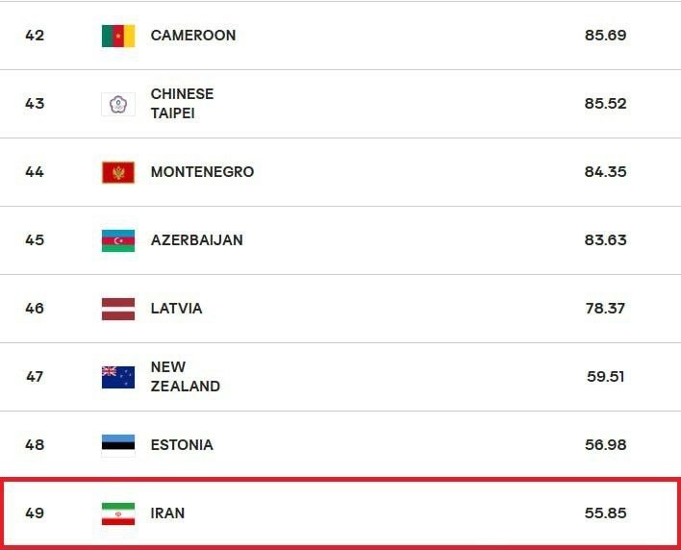Click the Azerbaijan flag icon

(118, 240)
